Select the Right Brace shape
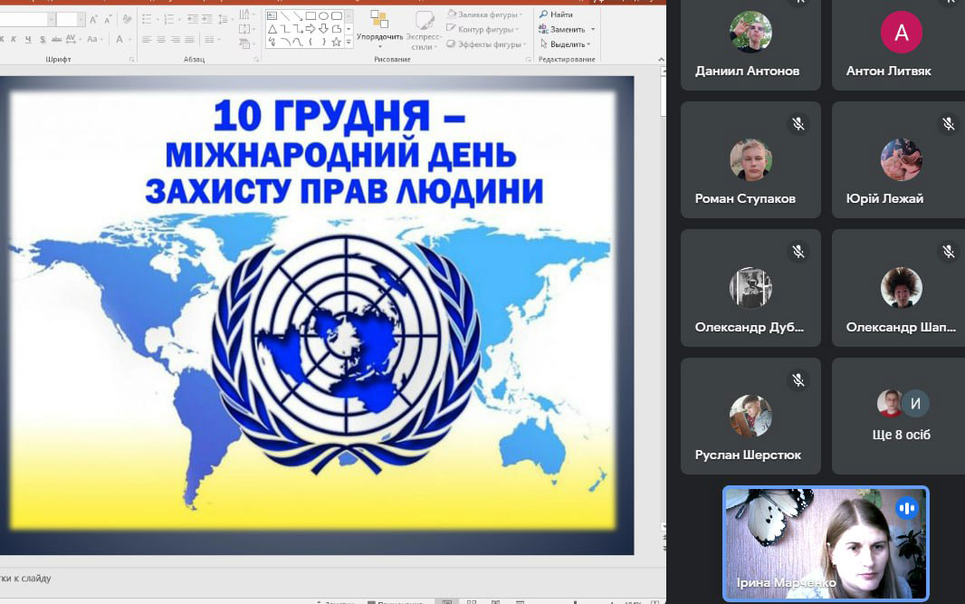 point(324,42)
